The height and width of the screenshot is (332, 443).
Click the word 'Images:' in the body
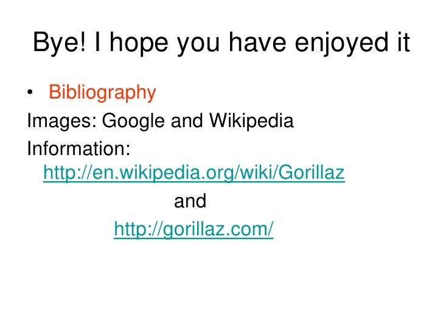pos(62,122)
